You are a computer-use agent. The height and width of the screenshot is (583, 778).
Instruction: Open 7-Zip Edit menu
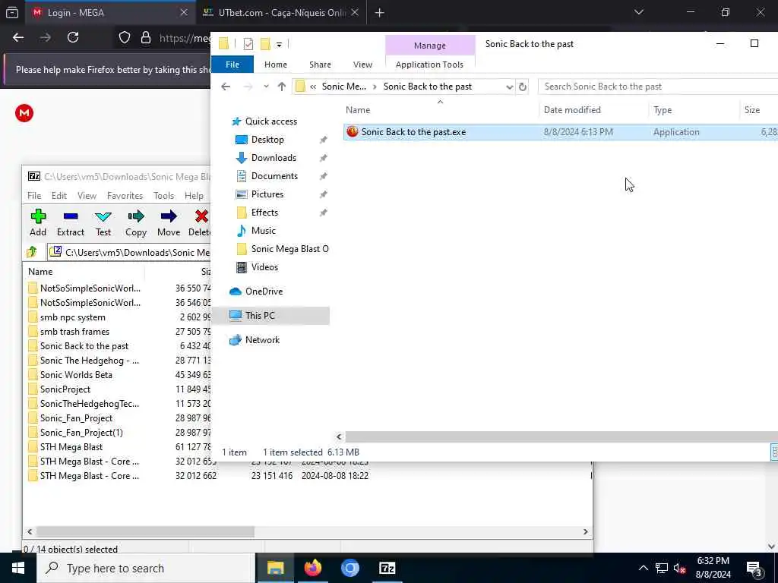point(59,196)
